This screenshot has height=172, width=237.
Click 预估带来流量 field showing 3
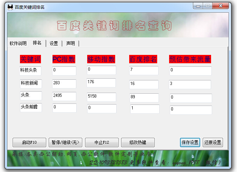pyautogui.click(x=190, y=85)
